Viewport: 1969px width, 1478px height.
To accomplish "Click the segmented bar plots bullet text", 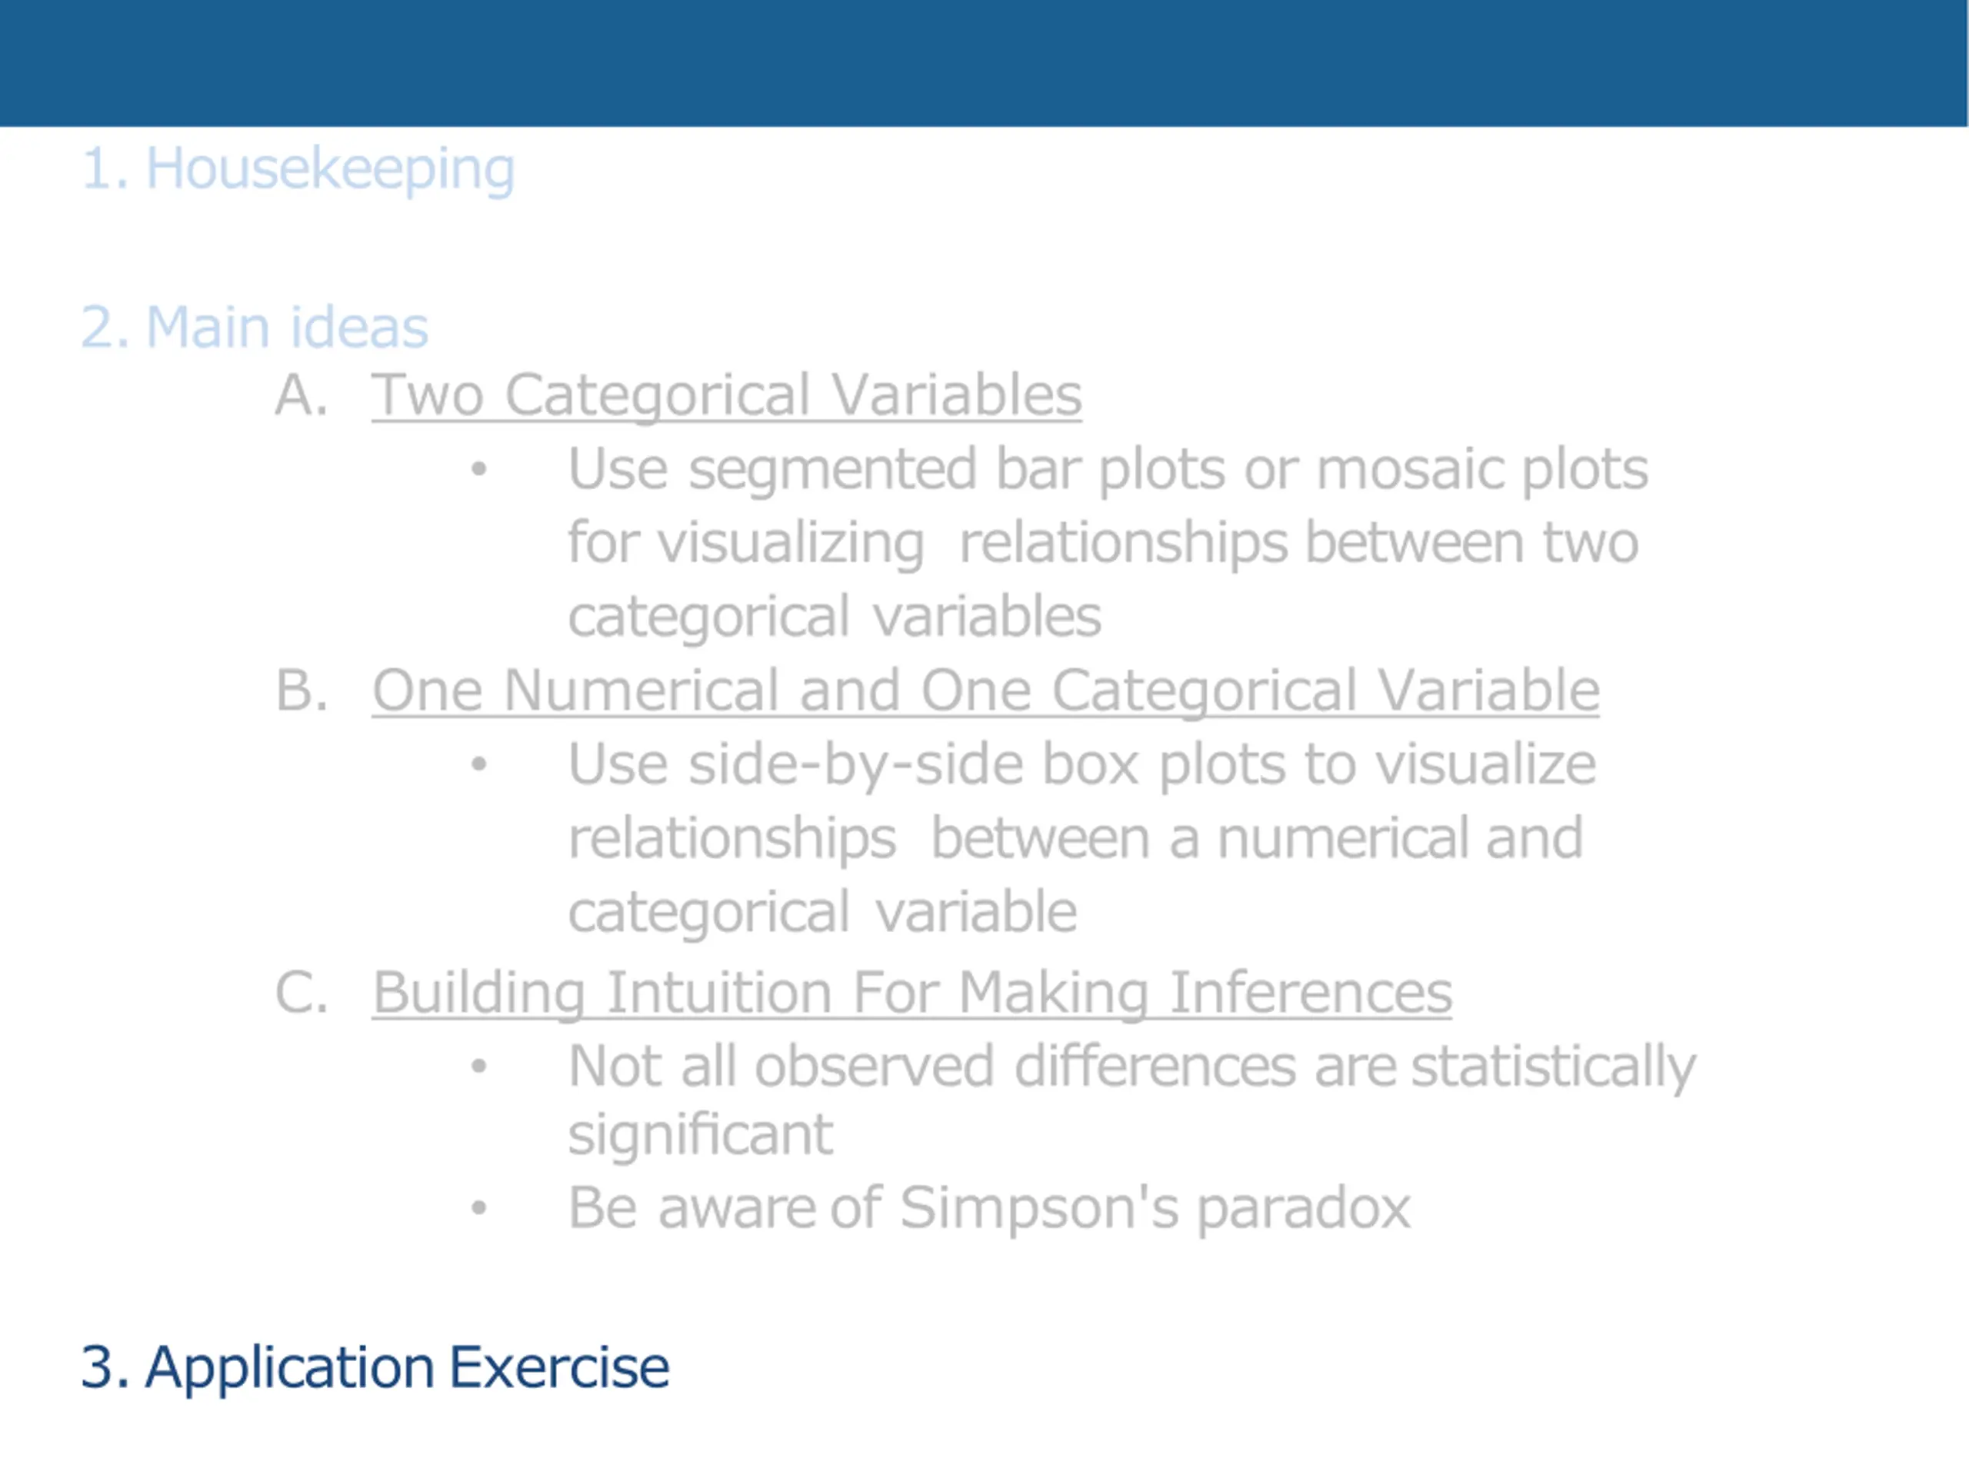I will coord(1108,542).
